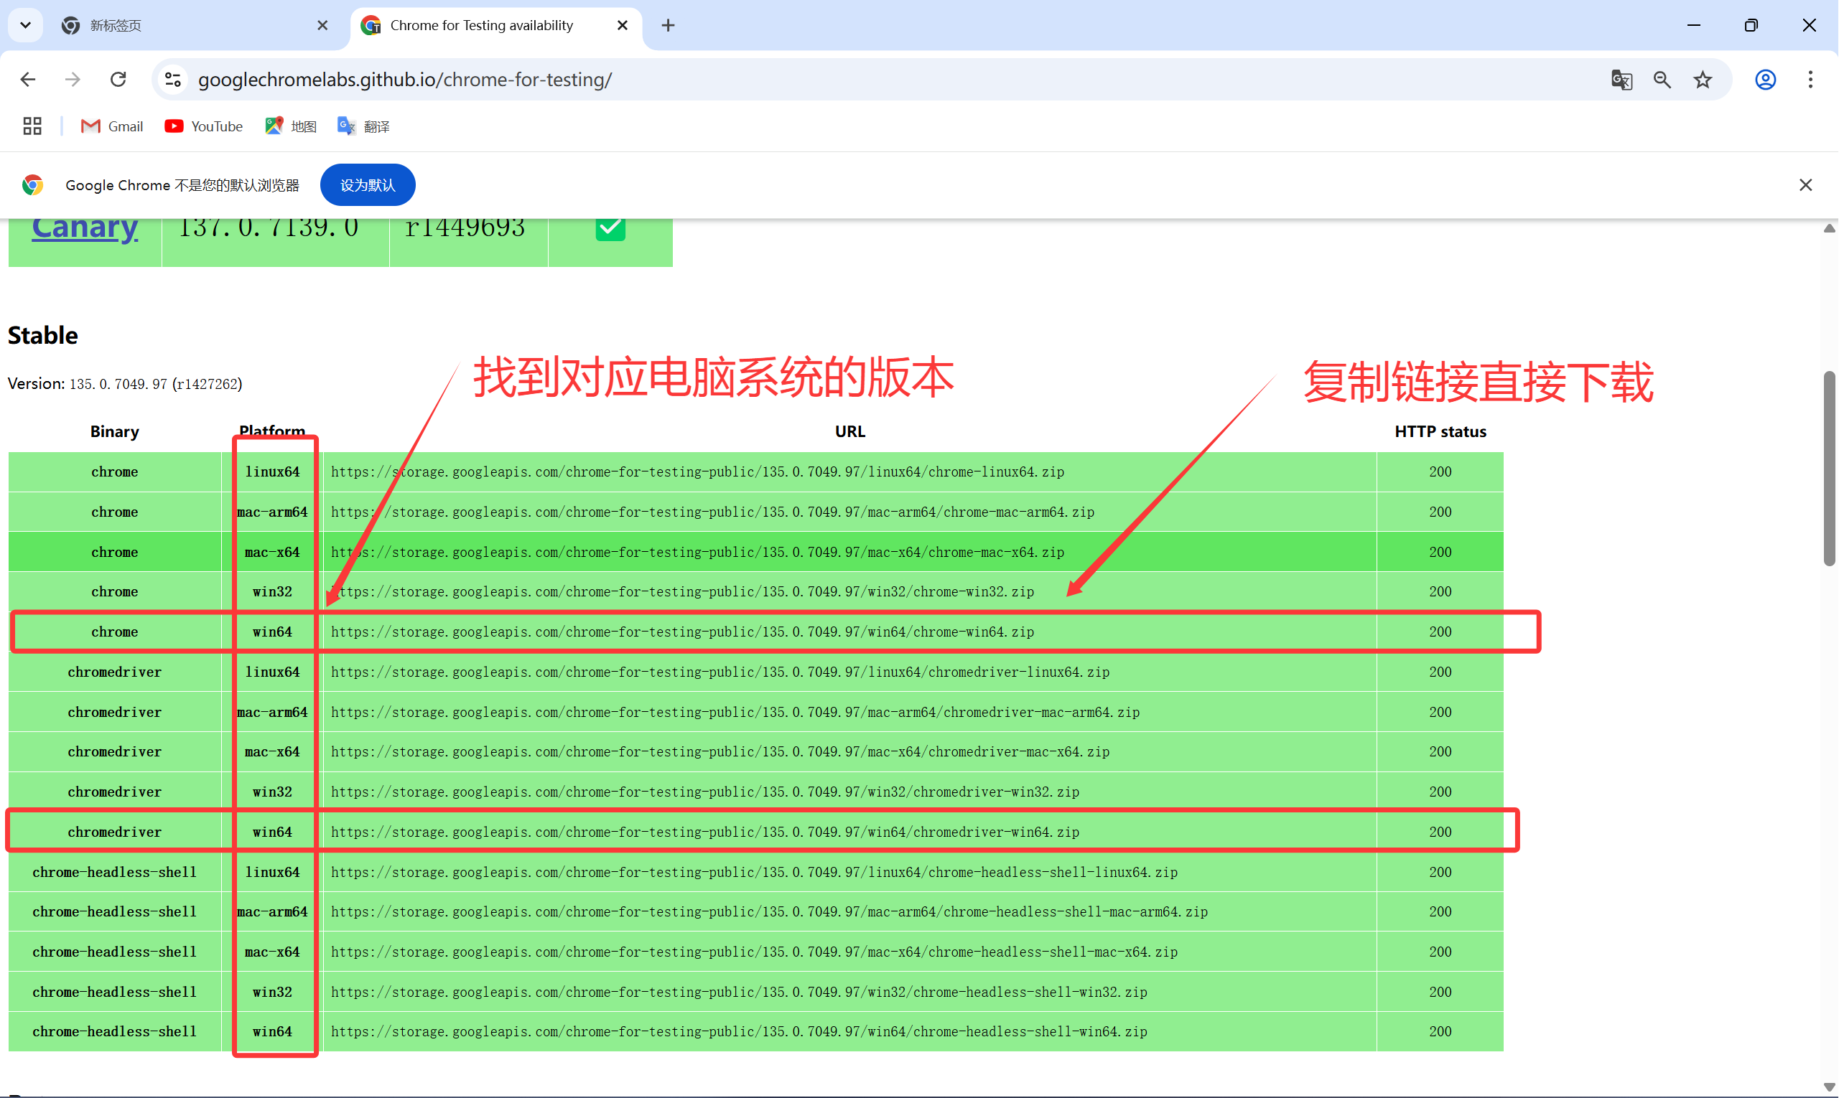Expand the tab search dropdown arrow
The width and height of the screenshot is (1839, 1098).
(x=25, y=25)
